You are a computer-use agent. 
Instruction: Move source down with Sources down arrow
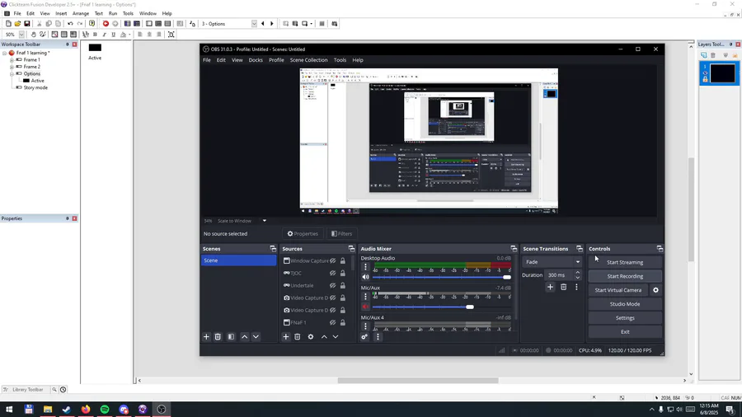pyautogui.click(x=336, y=336)
